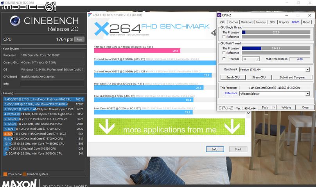Click the Intel Xeon W3670 result bar 23.2
The height and width of the screenshot is (187, 316).
pyautogui.click(x=143, y=112)
